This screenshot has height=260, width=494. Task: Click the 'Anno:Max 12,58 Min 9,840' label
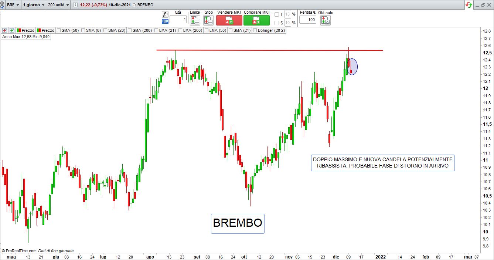[x=26, y=37]
